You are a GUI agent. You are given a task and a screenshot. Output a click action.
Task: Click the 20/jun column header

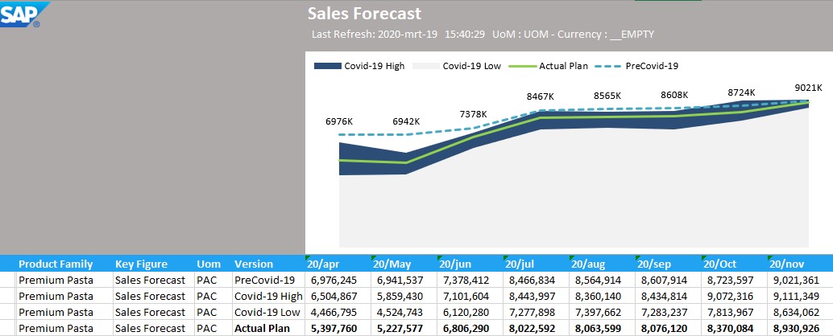(470, 264)
